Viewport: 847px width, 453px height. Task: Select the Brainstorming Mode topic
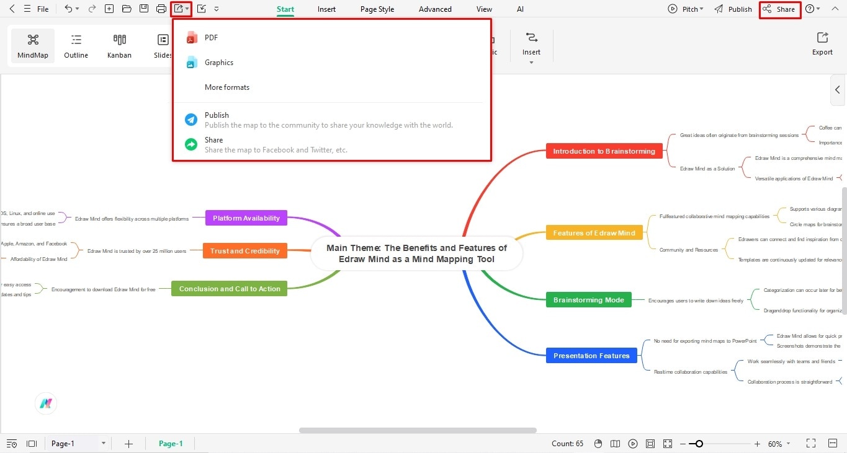click(x=588, y=300)
